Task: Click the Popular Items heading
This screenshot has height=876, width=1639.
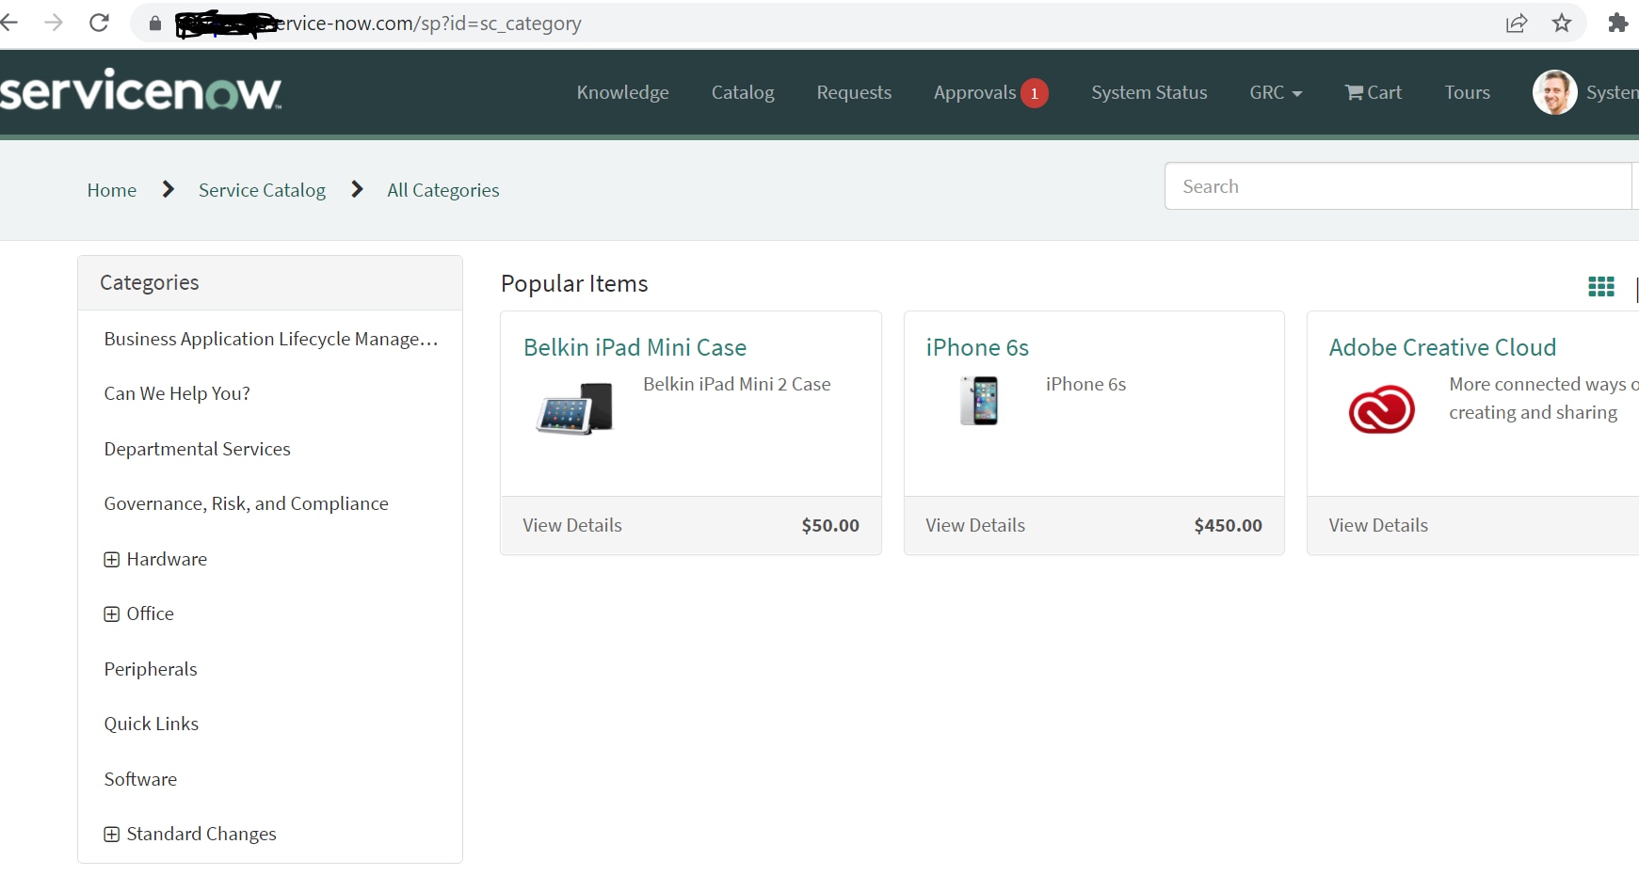Action: tap(574, 283)
